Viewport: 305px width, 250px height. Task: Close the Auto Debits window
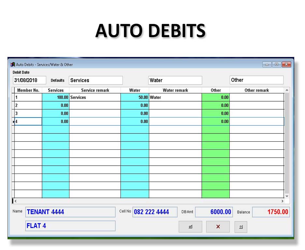click(x=286, y=64)
